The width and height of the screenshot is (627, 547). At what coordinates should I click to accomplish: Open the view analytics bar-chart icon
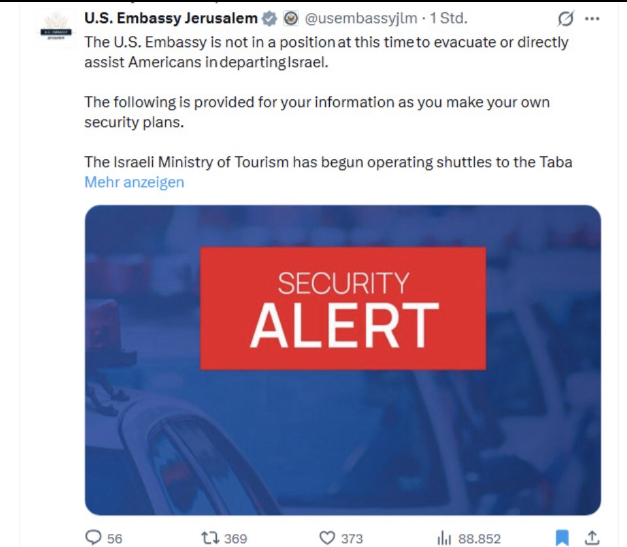(445, 538)
